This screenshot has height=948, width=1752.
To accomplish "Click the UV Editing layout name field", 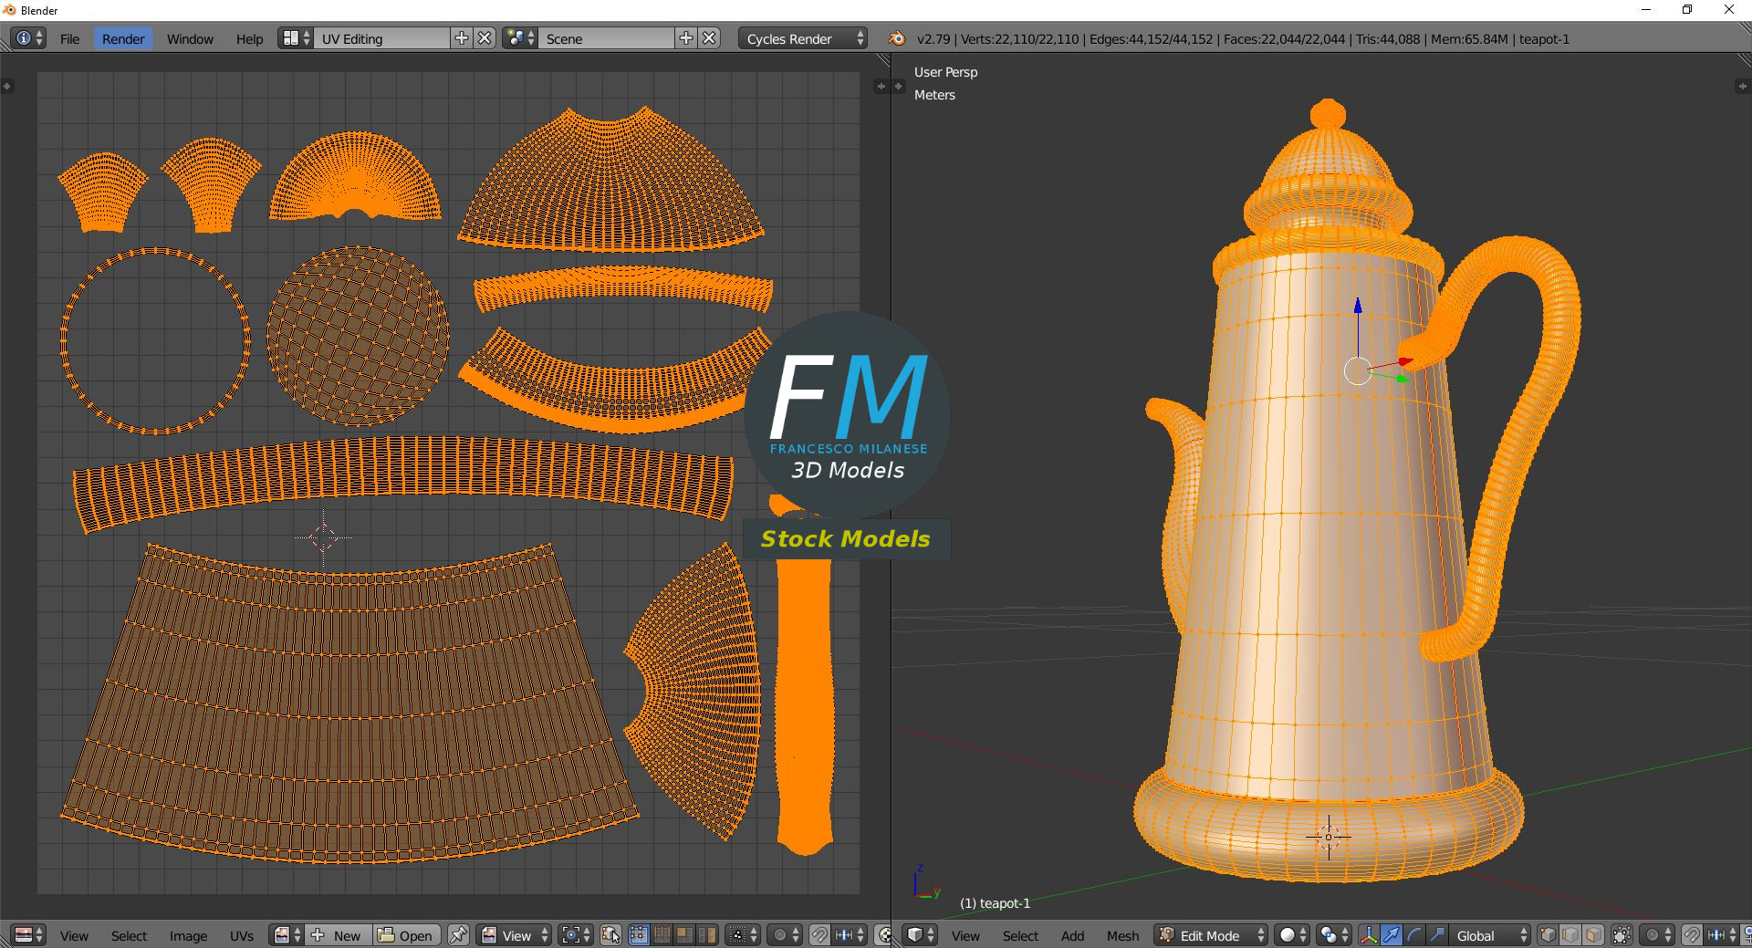I will [381, 38].
